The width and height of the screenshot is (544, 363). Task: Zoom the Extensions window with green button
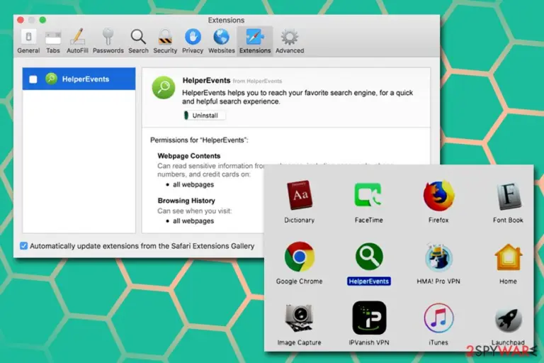42,20
